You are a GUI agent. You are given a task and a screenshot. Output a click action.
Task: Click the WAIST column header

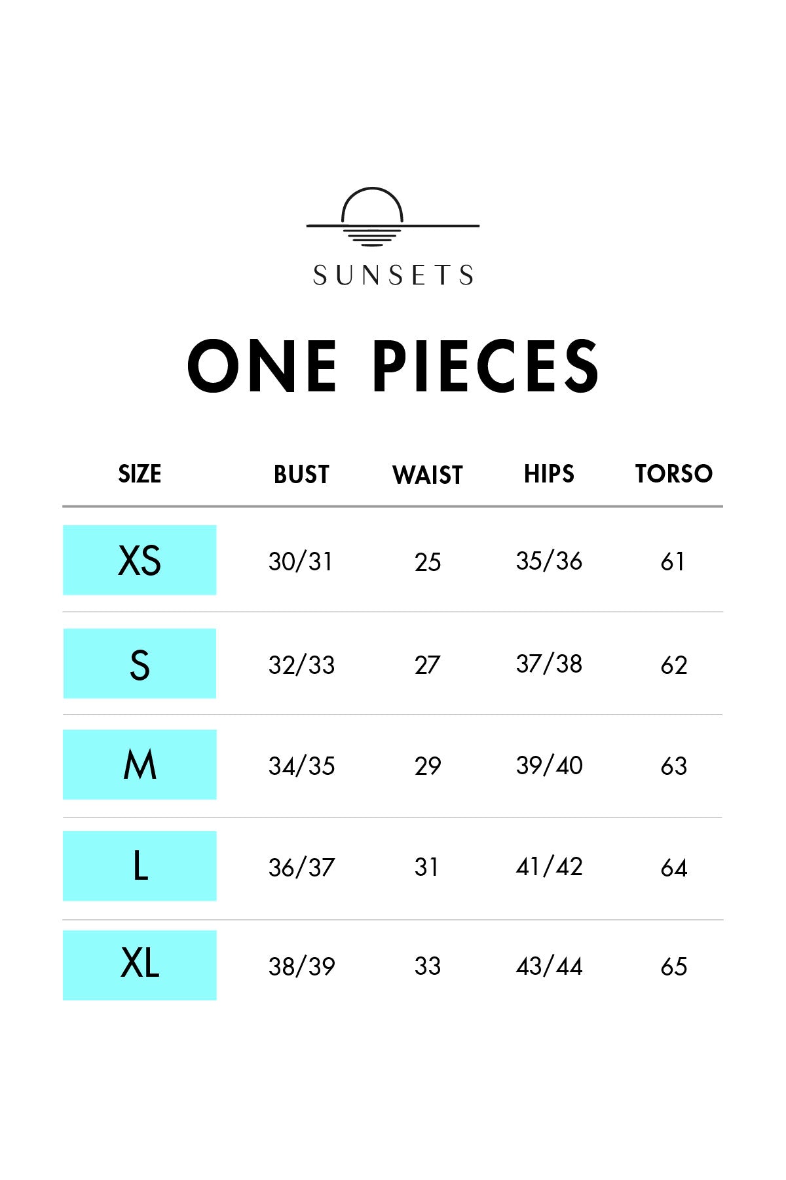coord(428,475)
